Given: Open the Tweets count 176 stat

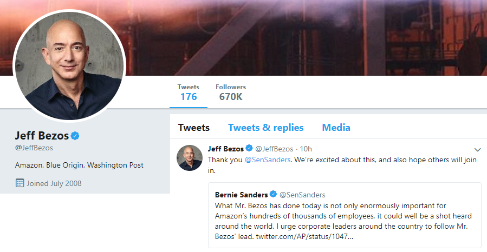Looking at the screenshot, I should coord(189,92).
